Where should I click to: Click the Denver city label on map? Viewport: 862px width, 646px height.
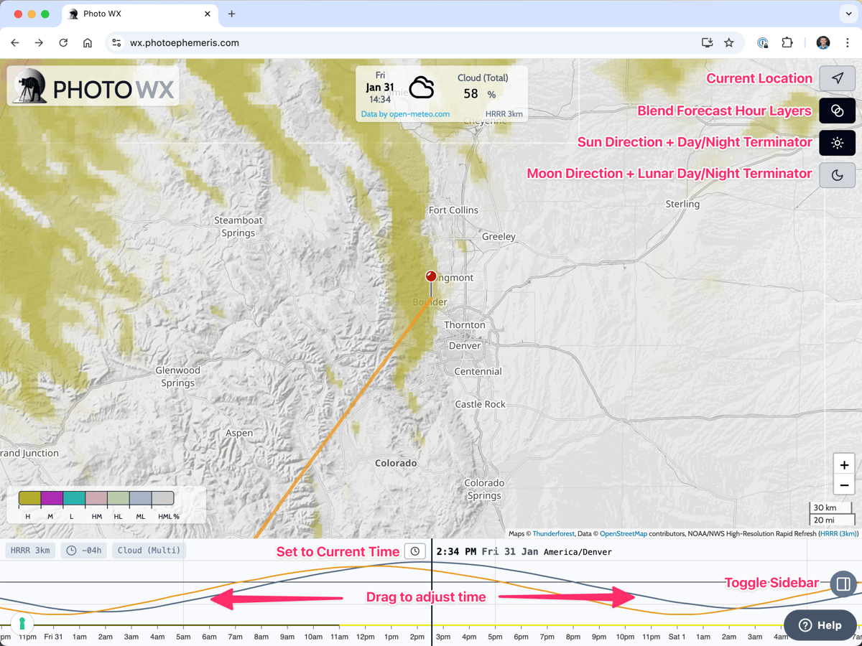[465, 345]
